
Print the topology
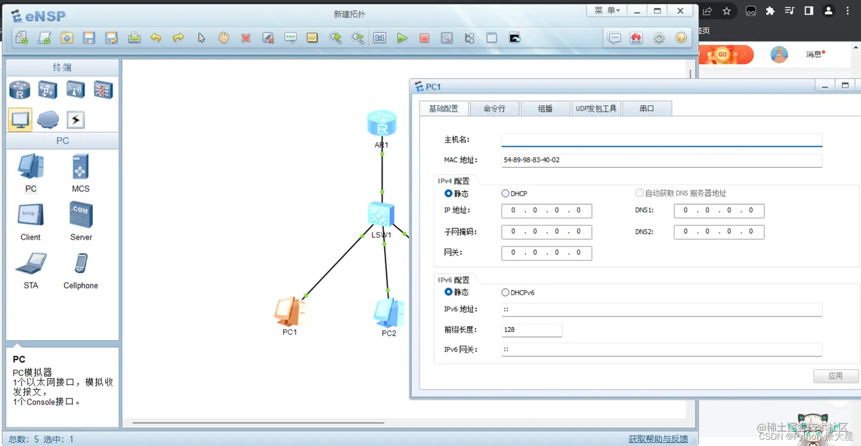click(x=134, y=38)
